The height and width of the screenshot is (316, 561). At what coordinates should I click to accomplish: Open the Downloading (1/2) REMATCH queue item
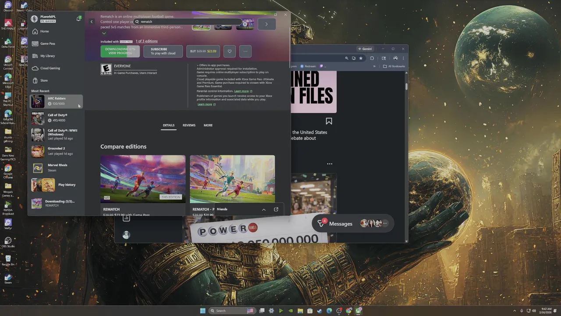(x=56, y=203)
